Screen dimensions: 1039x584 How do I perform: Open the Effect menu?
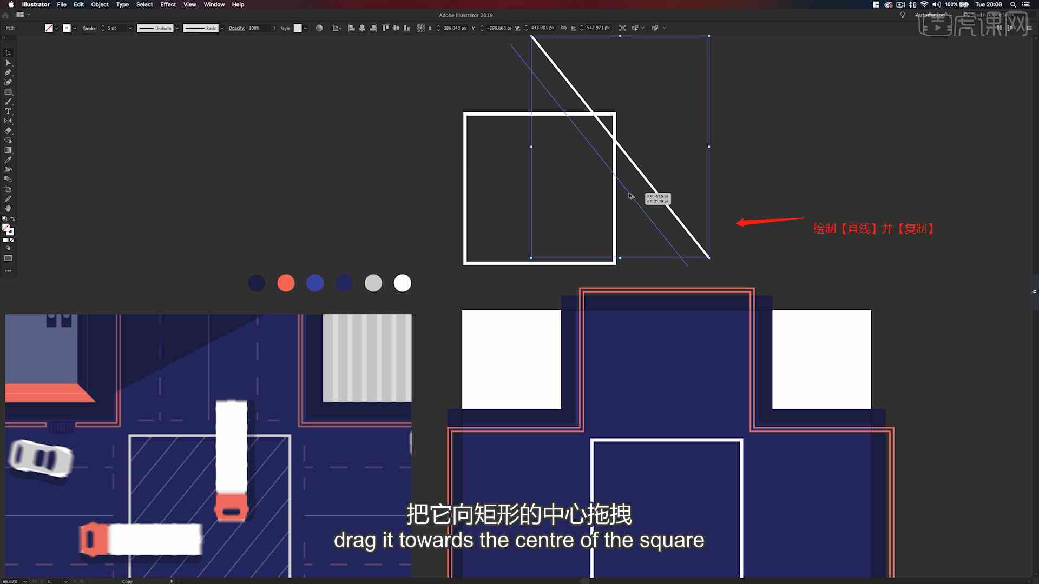pyautogui.click(x=168, y=4)
